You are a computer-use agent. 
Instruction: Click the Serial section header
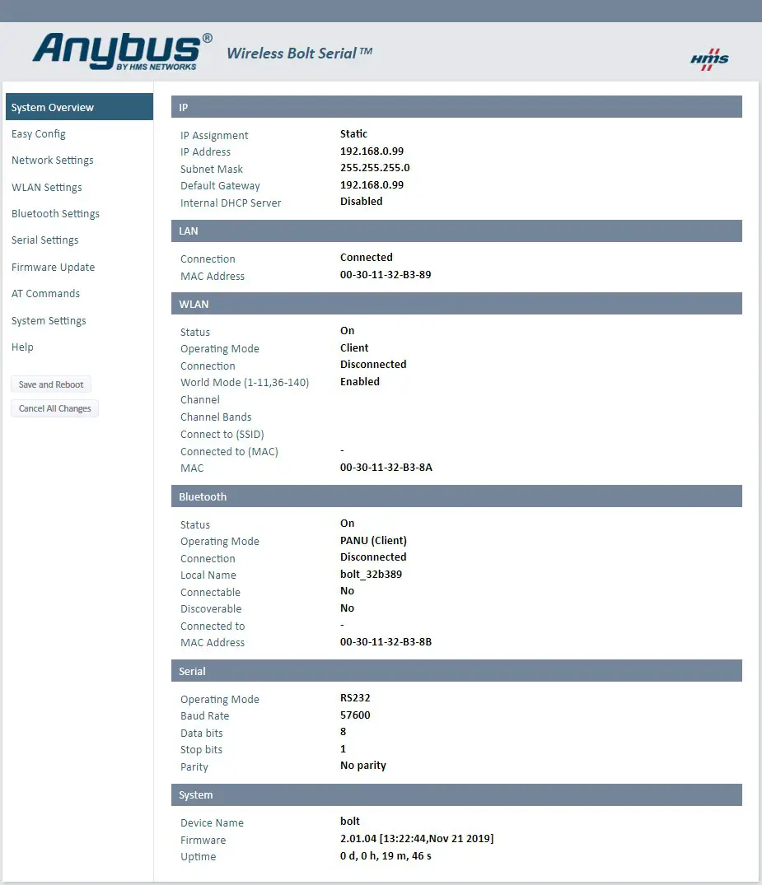coord(456,670)
